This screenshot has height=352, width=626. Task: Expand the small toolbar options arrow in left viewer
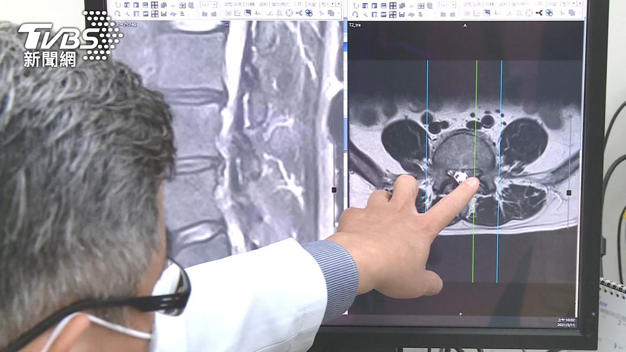coord(338,13)
